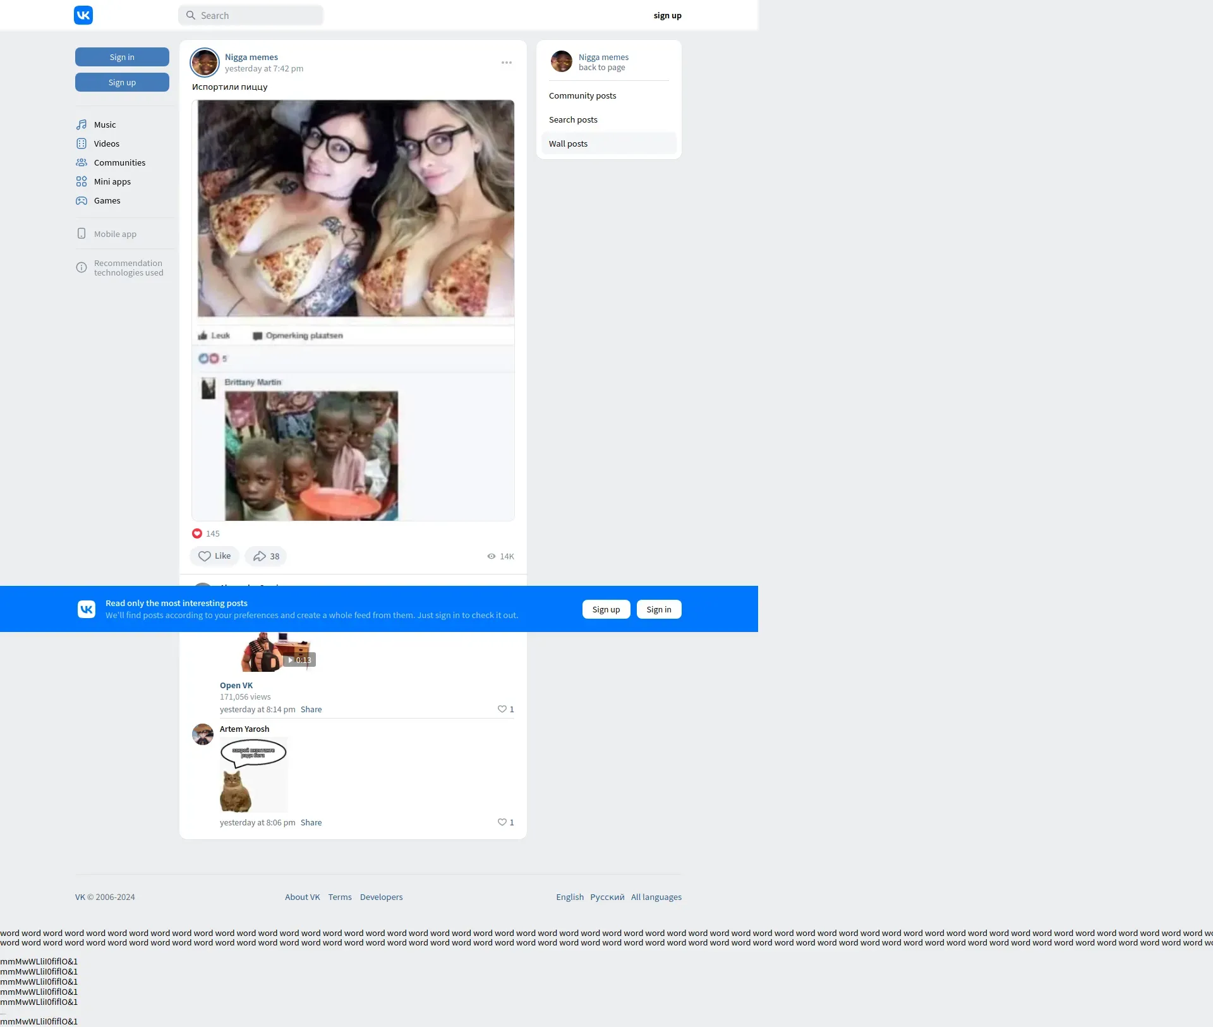Open the Games controller icon
This screenshot has width=1213, height=1027.
tap(81, 200)
